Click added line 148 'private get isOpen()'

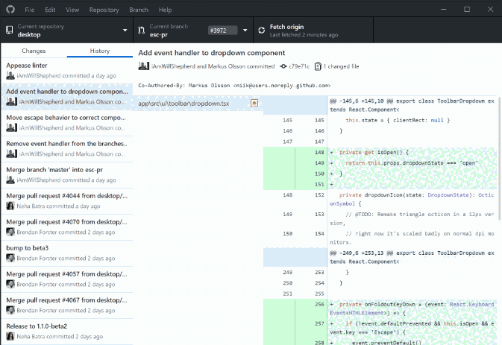point(412,152)
